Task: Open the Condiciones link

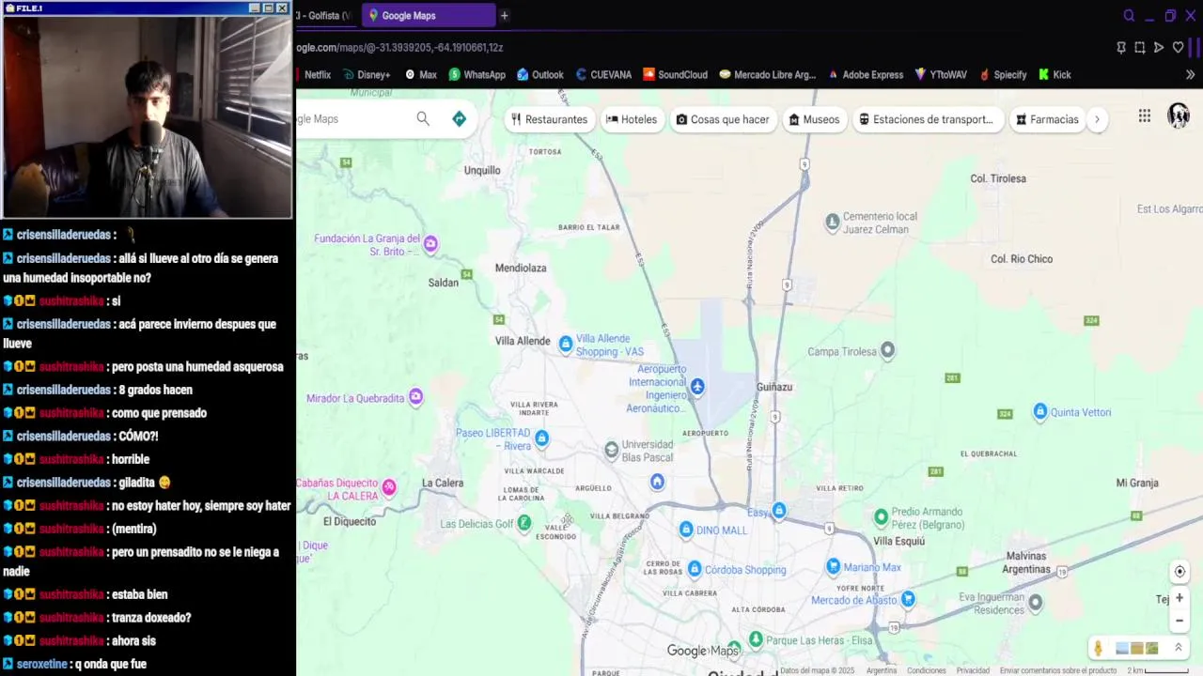Action: [x=927, y=670]
